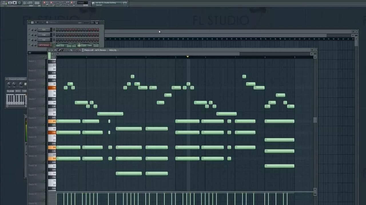366x205 pixels.
Task: Click the Clap channel volume knob
Action: coord(35,35)
